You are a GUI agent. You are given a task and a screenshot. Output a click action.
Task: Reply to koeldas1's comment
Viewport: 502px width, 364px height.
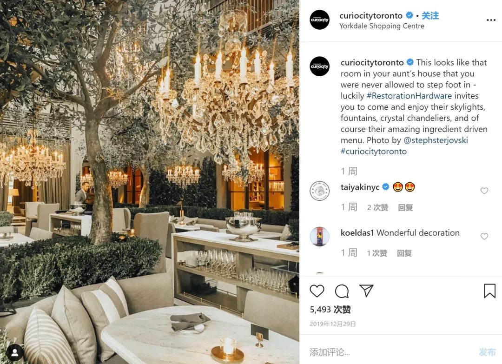pos(404,253)
